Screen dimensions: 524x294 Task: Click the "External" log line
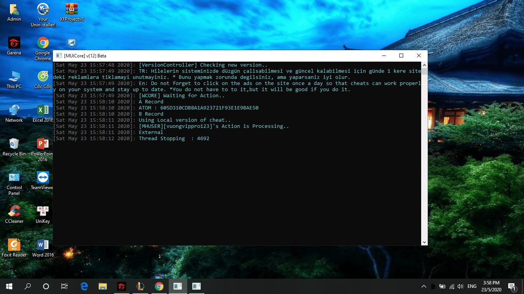click(x=151, y=132)
